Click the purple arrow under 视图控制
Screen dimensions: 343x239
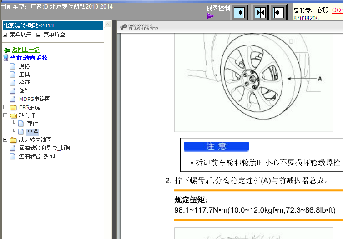pos(210,16)
